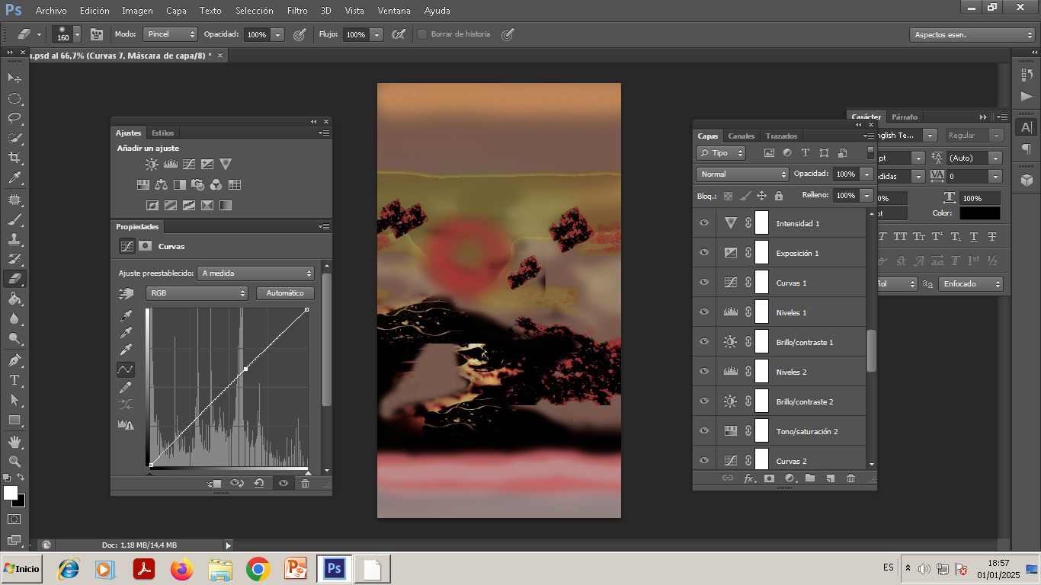Viewport: 1041px width, 585px height.
Task: Switch to the Párrafo tab
Action: tap(905, 117)
